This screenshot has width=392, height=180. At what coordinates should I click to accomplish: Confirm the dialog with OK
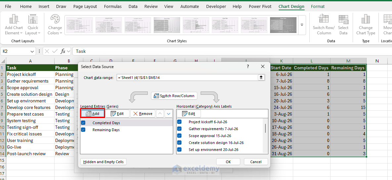228,162
